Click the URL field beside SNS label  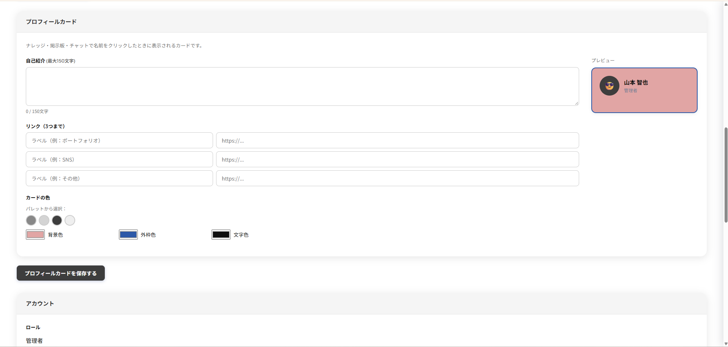click(x=398, y=159)
